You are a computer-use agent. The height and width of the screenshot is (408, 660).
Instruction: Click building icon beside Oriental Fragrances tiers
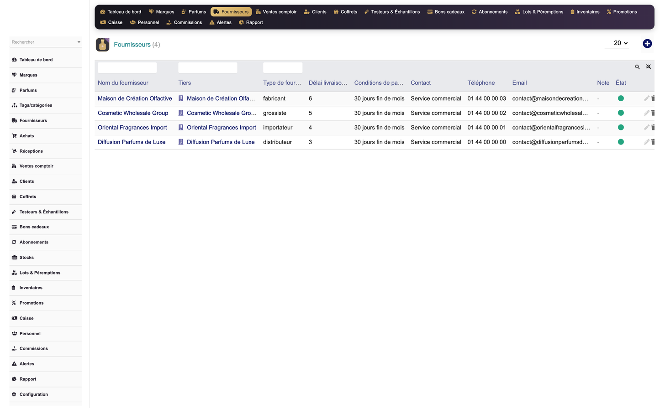tap(181, 128)
